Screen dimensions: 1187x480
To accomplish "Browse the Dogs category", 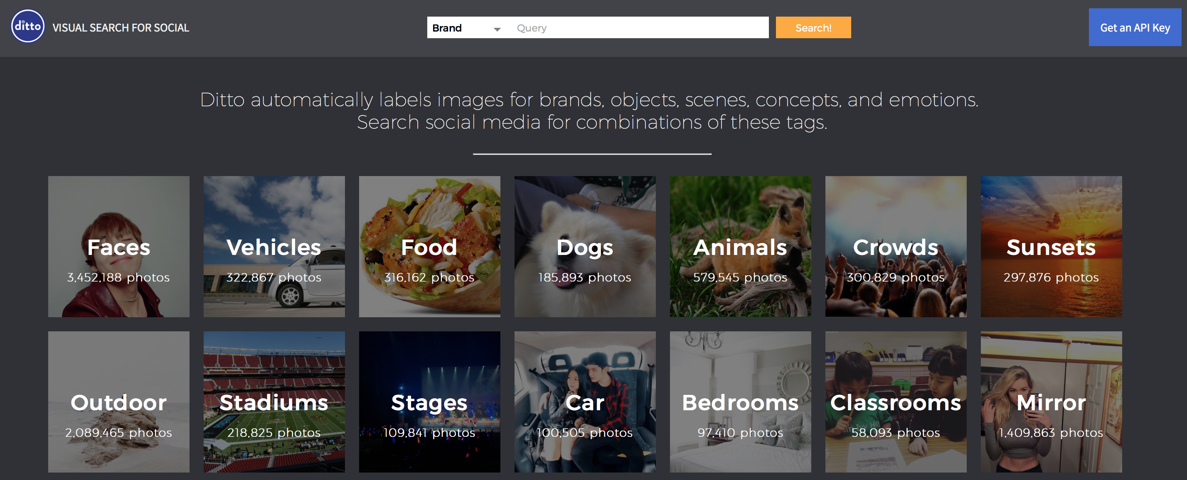I will (x=585, y=247).
